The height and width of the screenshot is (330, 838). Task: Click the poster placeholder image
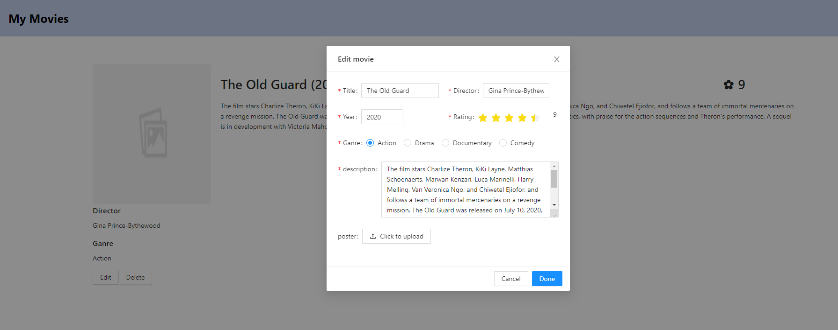click(x=152, y=134)
